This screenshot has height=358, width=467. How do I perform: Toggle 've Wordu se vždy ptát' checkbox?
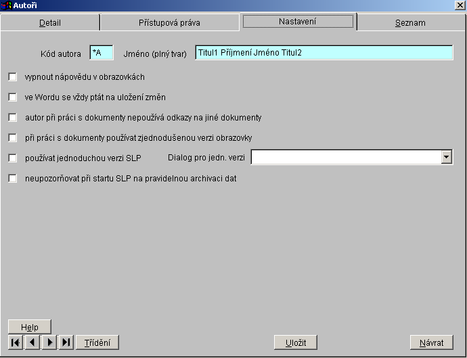[x=13, y=97]
